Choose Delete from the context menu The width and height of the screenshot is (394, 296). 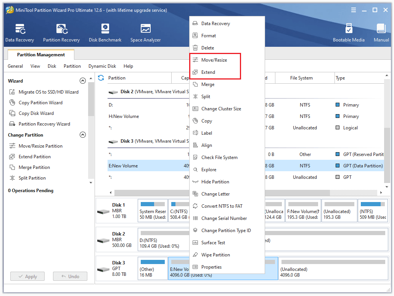point(227,48)
